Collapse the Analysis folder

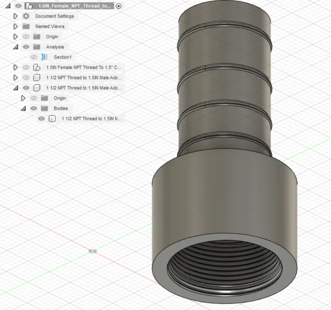click(x=15, y=47)
